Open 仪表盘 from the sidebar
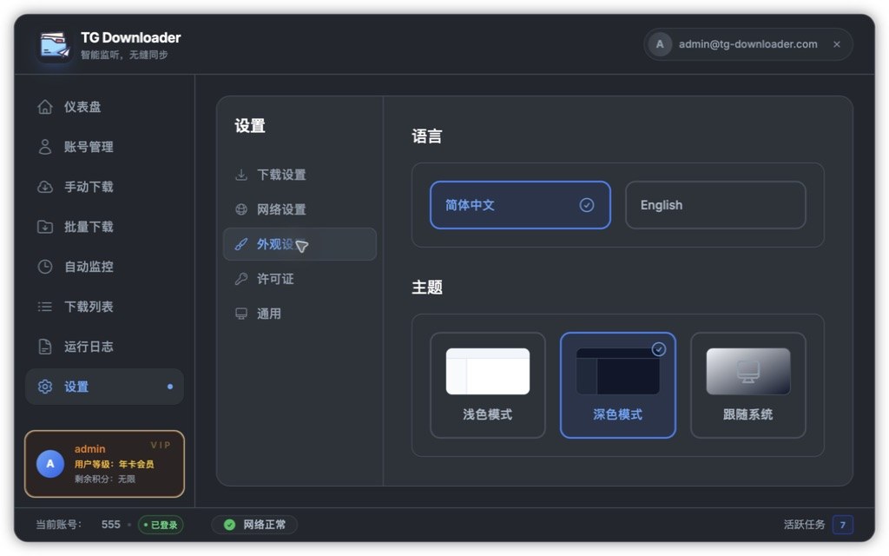Image resolution: width=889 pixels, height=556 pixels. pyautogui.click(x=104, y=107)
